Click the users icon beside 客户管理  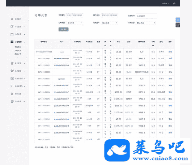(x=12, y=63)
